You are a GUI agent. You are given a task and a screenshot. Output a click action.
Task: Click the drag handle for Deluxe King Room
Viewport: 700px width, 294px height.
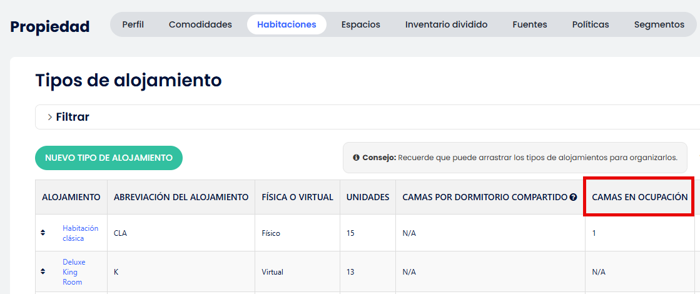coord(43,271)
